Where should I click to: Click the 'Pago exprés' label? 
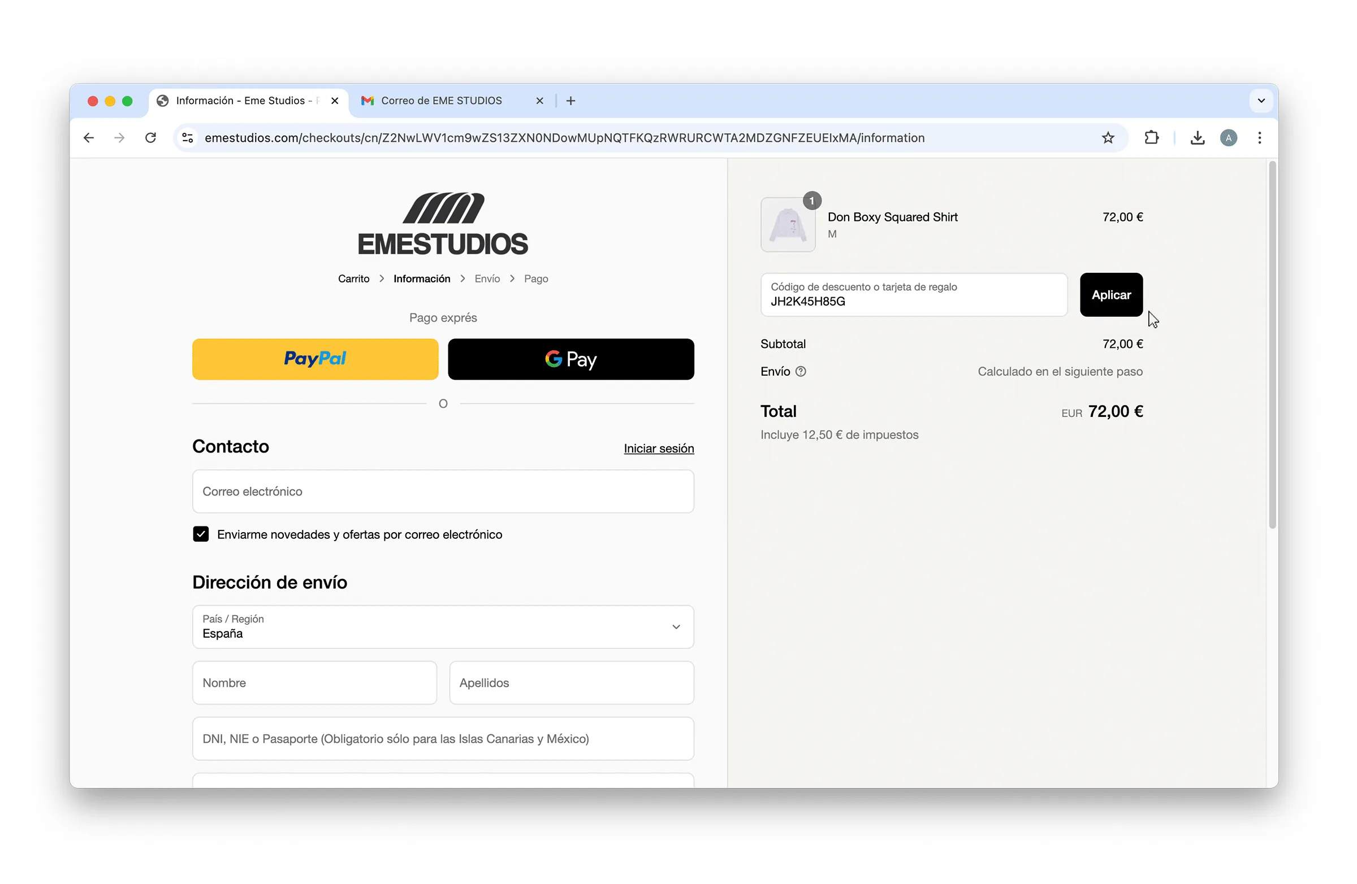coord(443,317)
